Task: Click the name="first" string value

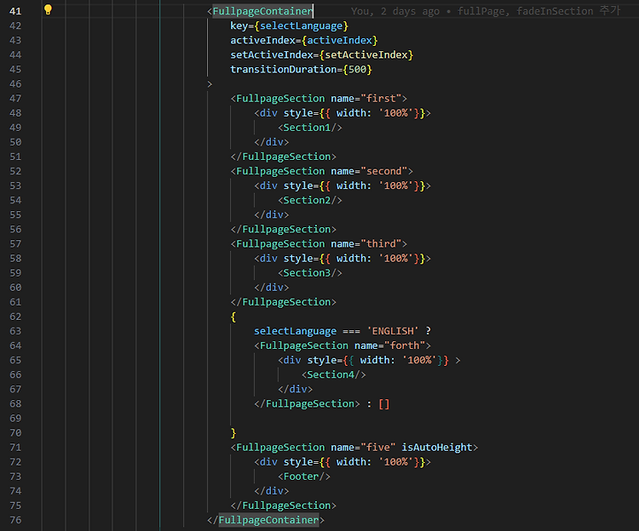Action: click(381, 99)
